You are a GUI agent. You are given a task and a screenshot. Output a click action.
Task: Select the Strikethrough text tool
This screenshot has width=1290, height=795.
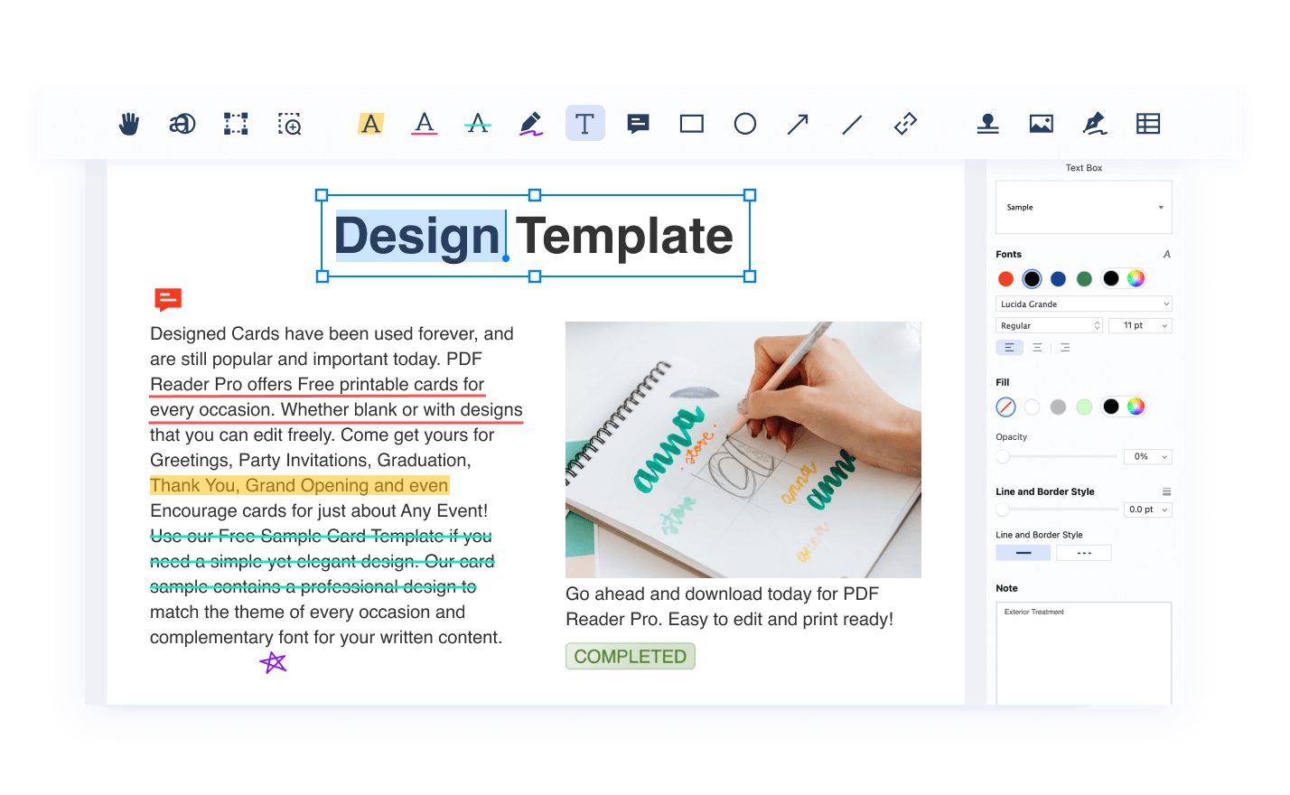click(x=478, y=124)
